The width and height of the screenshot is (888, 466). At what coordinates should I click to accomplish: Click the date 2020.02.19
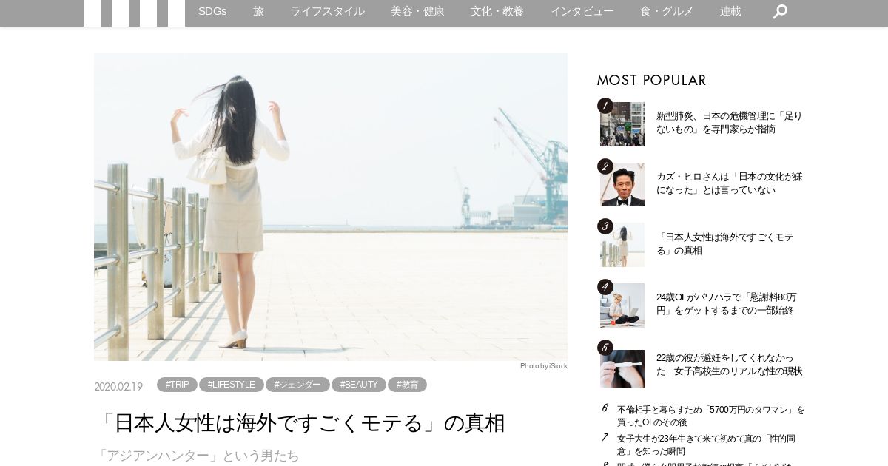tap(118, 386)
